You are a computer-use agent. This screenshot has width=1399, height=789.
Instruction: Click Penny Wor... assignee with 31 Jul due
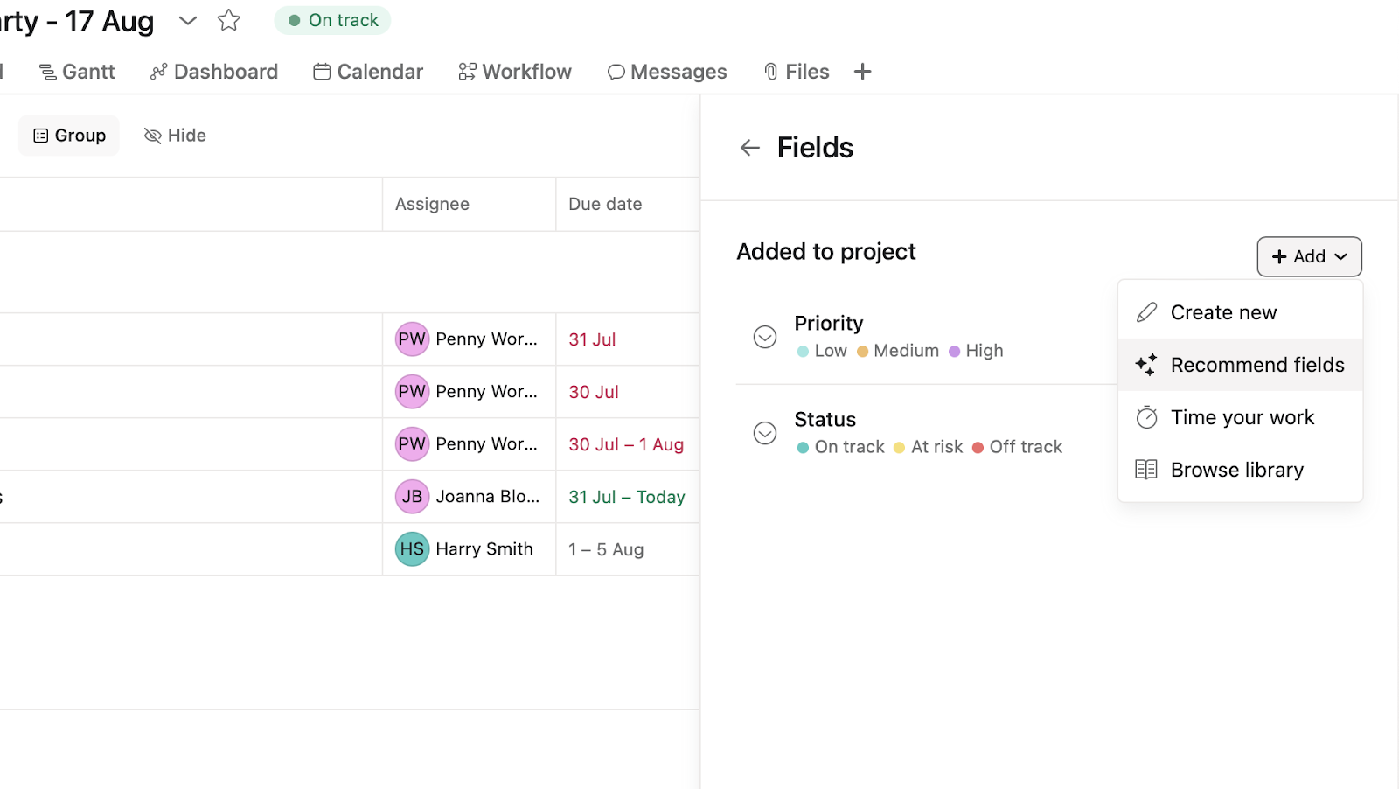point(486,339)
